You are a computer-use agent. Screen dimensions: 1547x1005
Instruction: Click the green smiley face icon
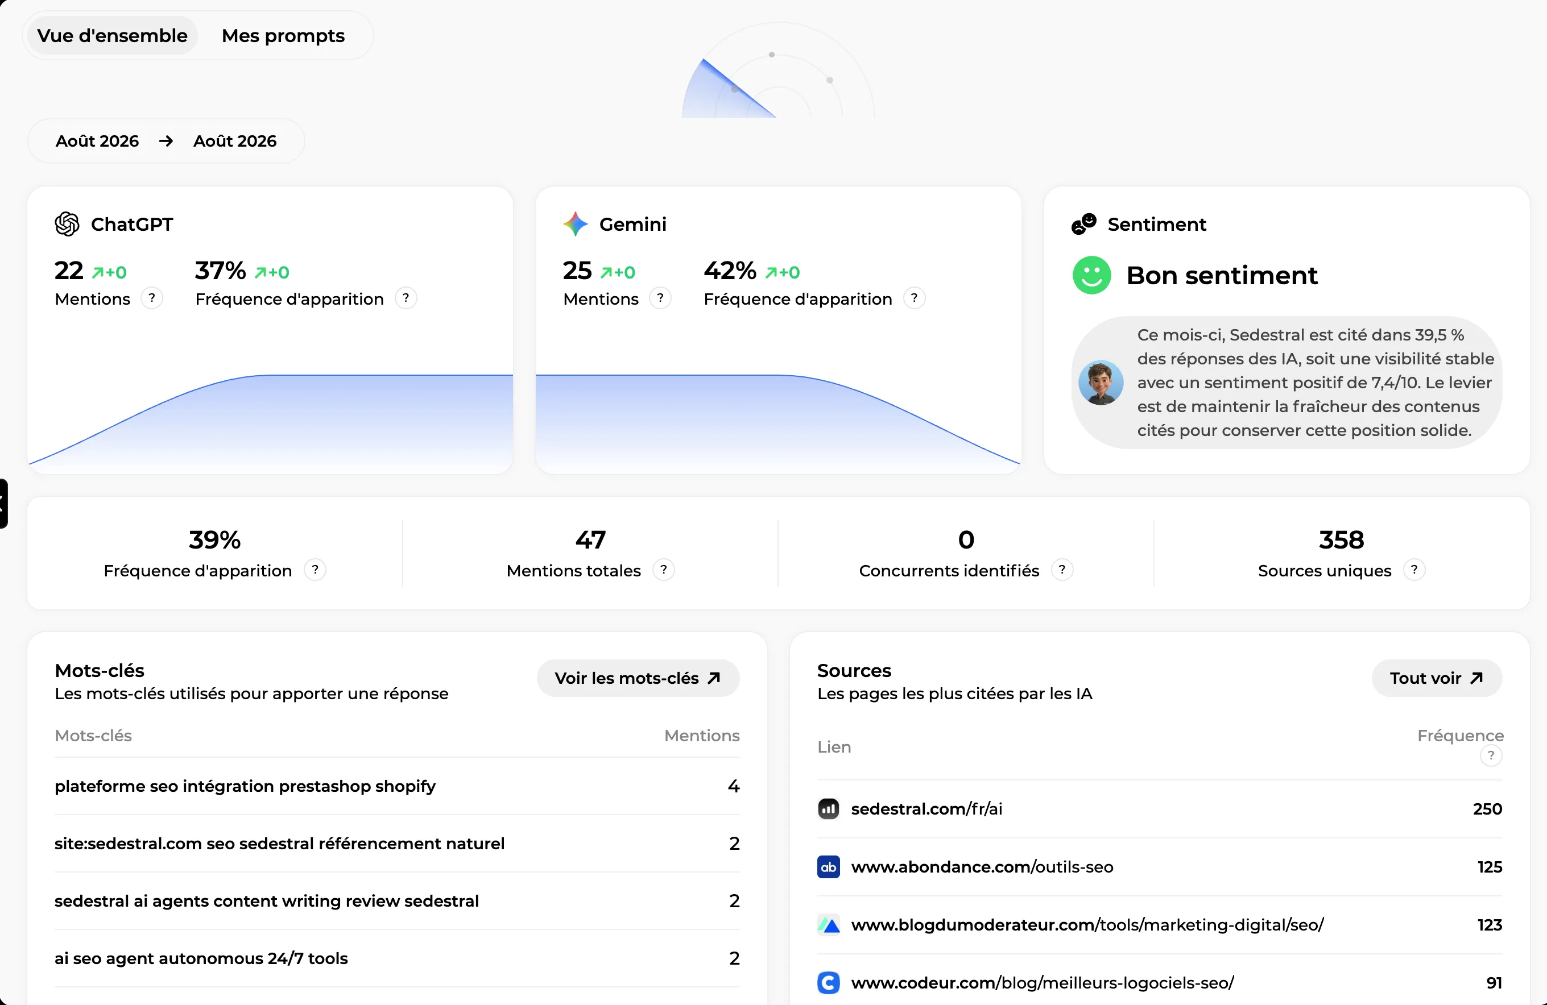pos(1091,275)
